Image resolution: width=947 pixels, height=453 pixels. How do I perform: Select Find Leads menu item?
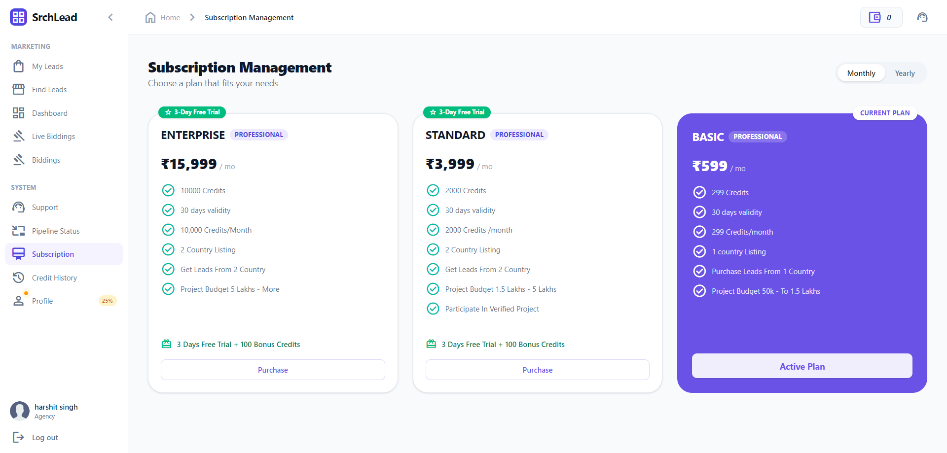click(64, 89)
